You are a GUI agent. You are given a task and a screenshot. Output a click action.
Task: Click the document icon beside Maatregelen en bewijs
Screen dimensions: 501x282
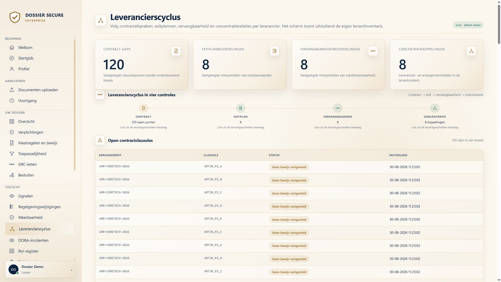(x=12, y=143)
